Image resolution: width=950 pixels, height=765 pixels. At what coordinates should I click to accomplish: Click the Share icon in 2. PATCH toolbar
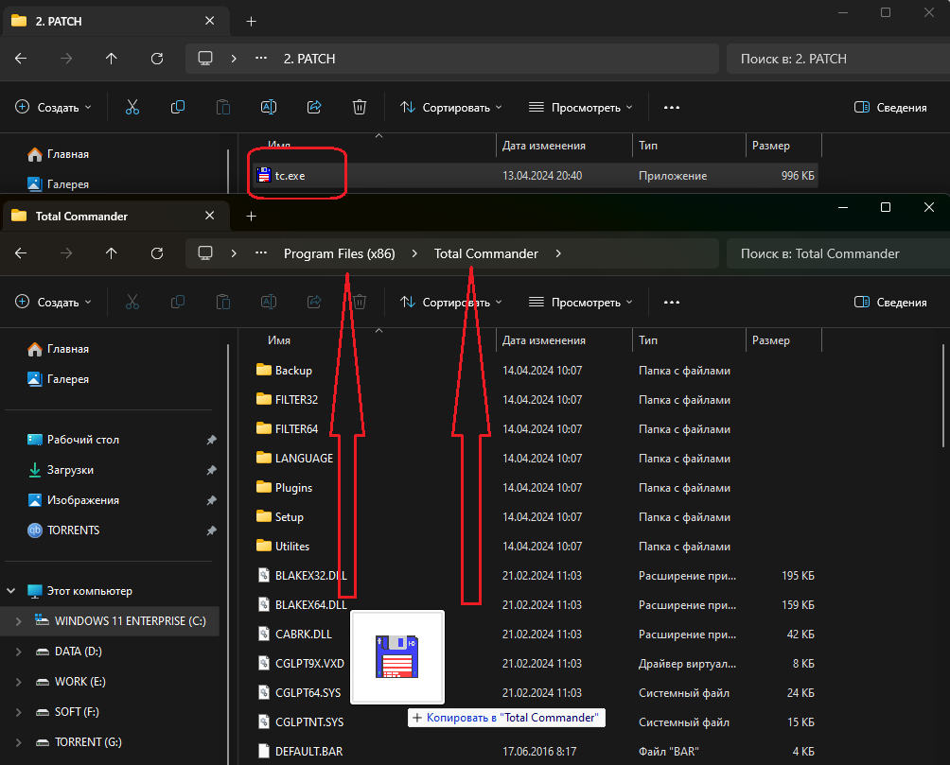tap(314, 108)
